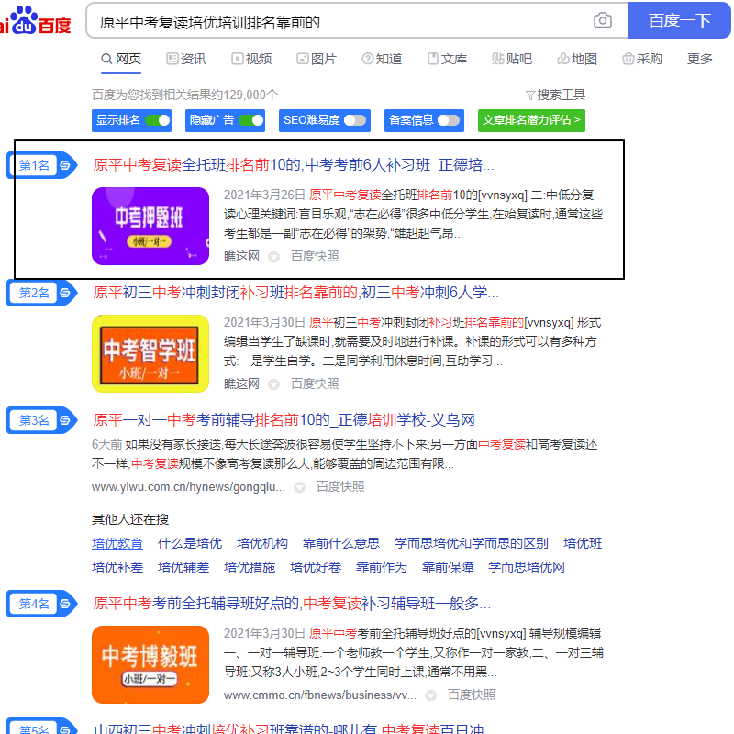Search related term 什么是培优
Image resolution: width=734 pixels, height=734 pixels.
pyautogui.click(x=190, y=543)
